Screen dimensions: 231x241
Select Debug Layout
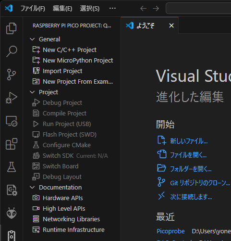pos(72,177)
